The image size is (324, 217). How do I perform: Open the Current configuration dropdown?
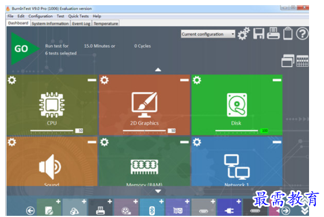[208, 34]
